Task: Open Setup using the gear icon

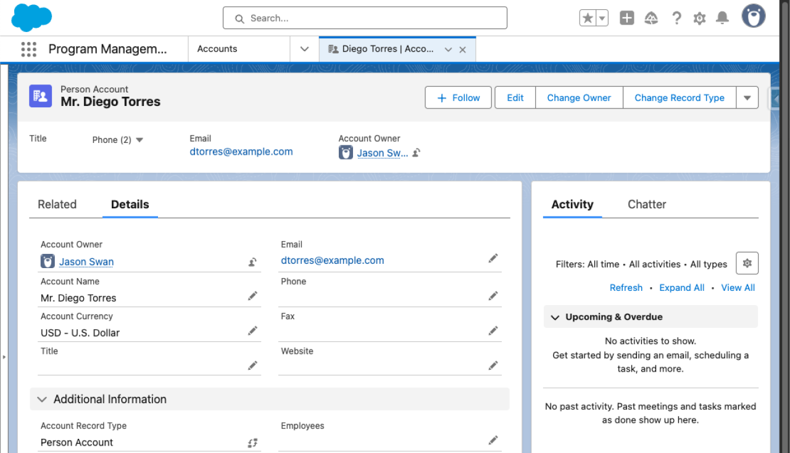Action: tap(699, 18)
